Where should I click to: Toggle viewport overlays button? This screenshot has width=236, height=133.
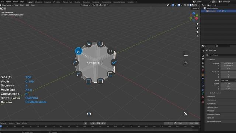(178, 5)
